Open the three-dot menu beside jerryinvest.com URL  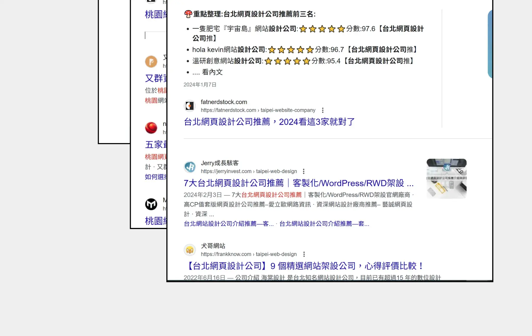[304, 171]
